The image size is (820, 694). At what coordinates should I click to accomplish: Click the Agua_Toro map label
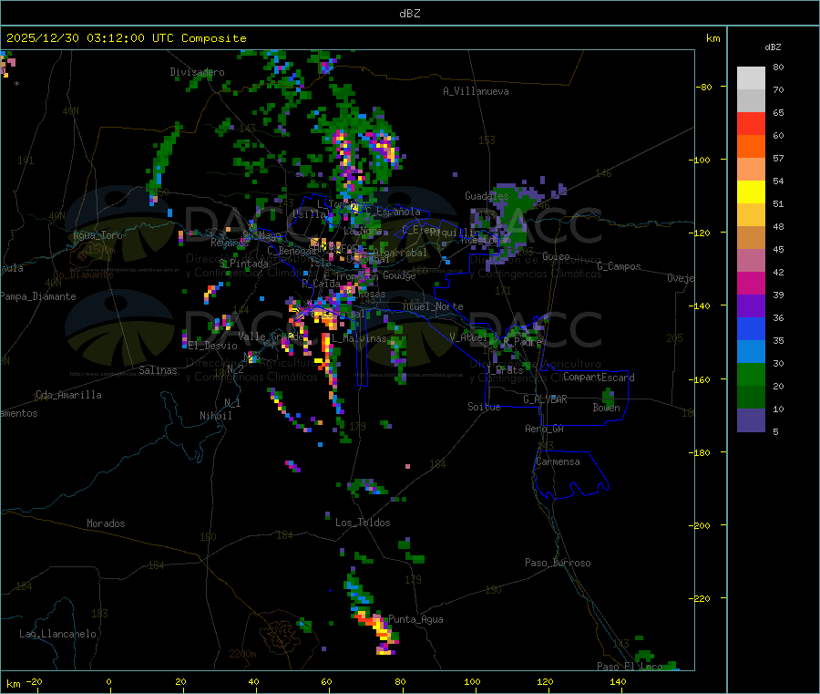[x=97, y=235]
